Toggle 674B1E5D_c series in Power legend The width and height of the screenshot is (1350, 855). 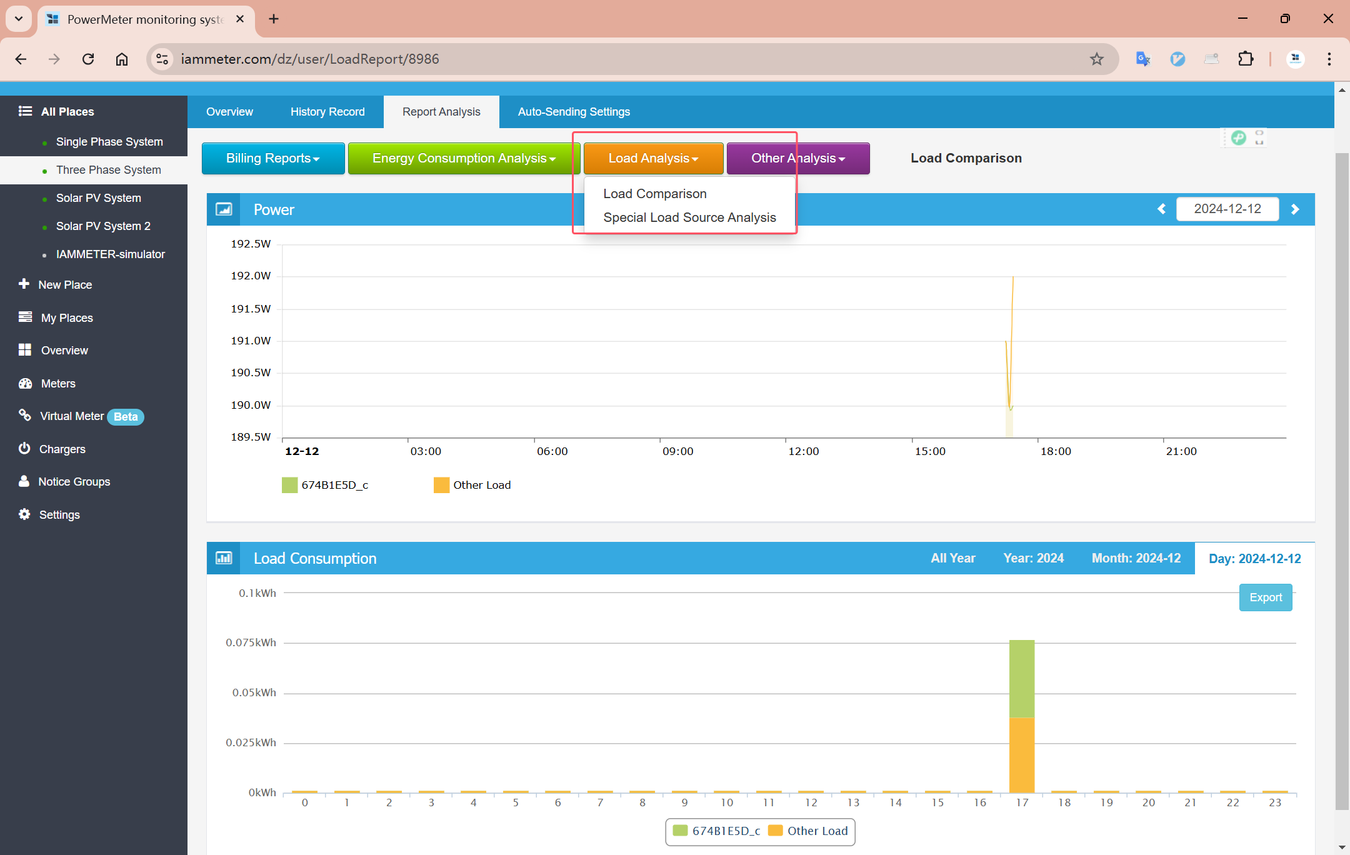click(x=325, y=485)
